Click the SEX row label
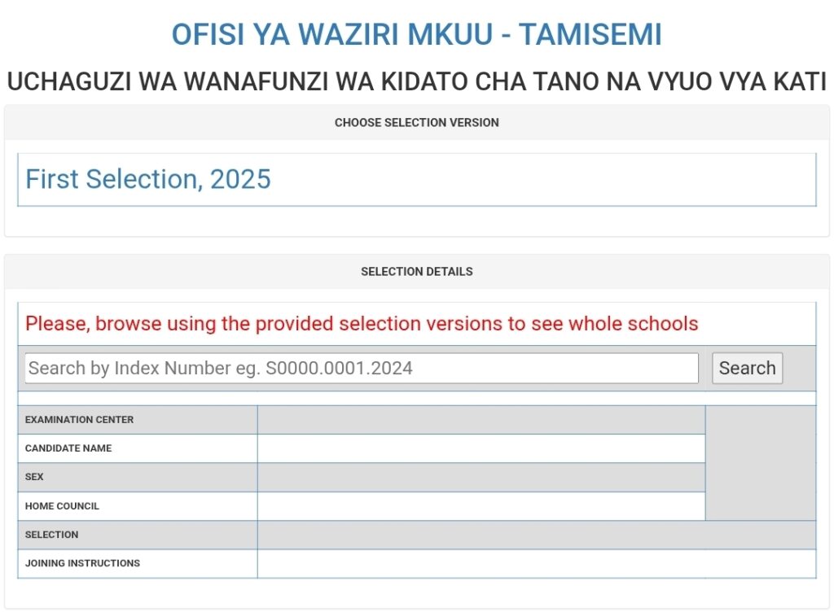Screen dimensions: 834x616 [33, 477]
